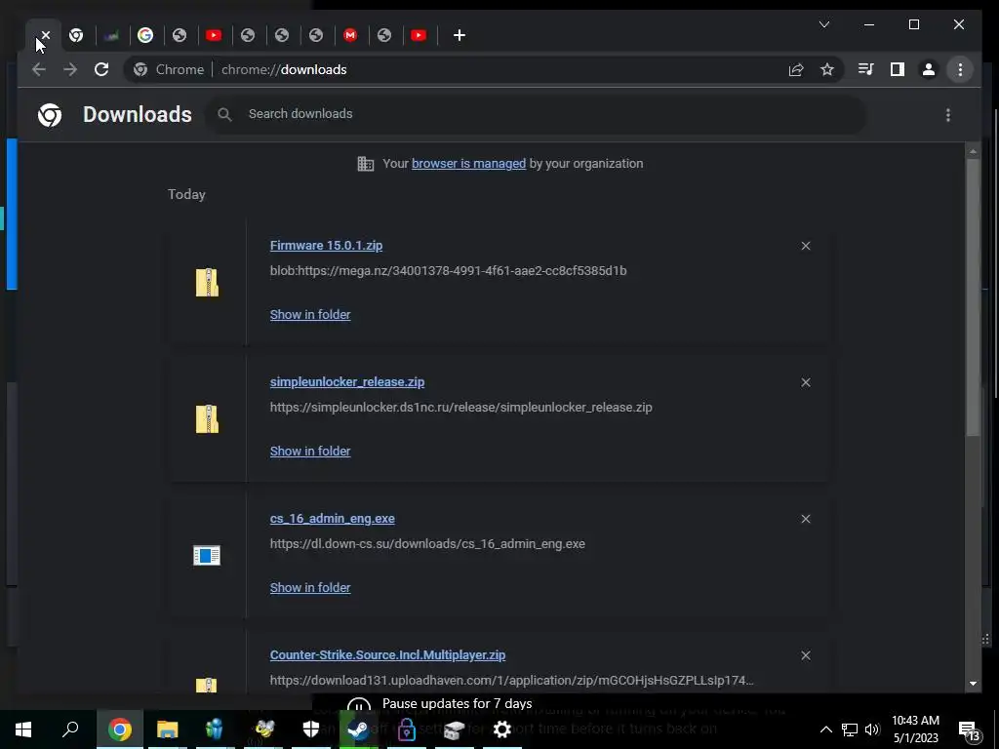Focus the chrome://downloads address bar
Image resolution: width=999 pixels, height=749 pixels.
pos(284,69)
